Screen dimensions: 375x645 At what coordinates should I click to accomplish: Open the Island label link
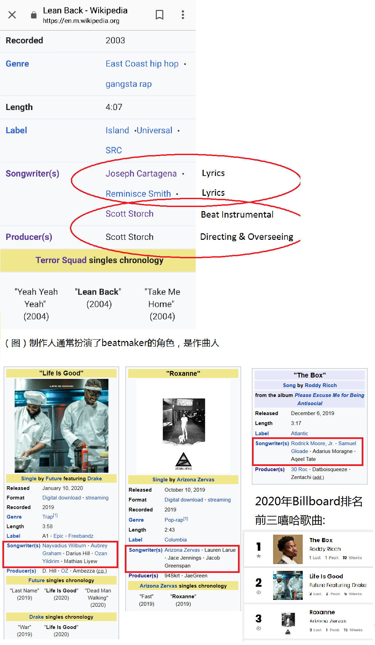pyautogui.click(x=117, y=131)
